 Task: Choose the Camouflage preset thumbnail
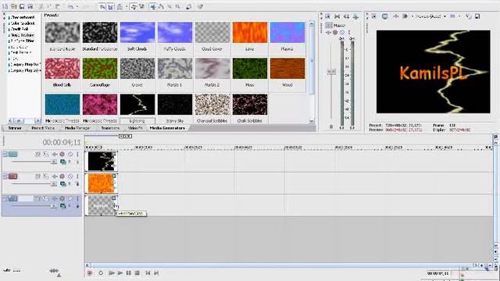click(100, 68)
